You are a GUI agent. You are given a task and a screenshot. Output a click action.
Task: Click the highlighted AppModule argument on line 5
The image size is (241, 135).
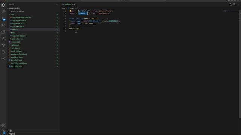[113, 21]
